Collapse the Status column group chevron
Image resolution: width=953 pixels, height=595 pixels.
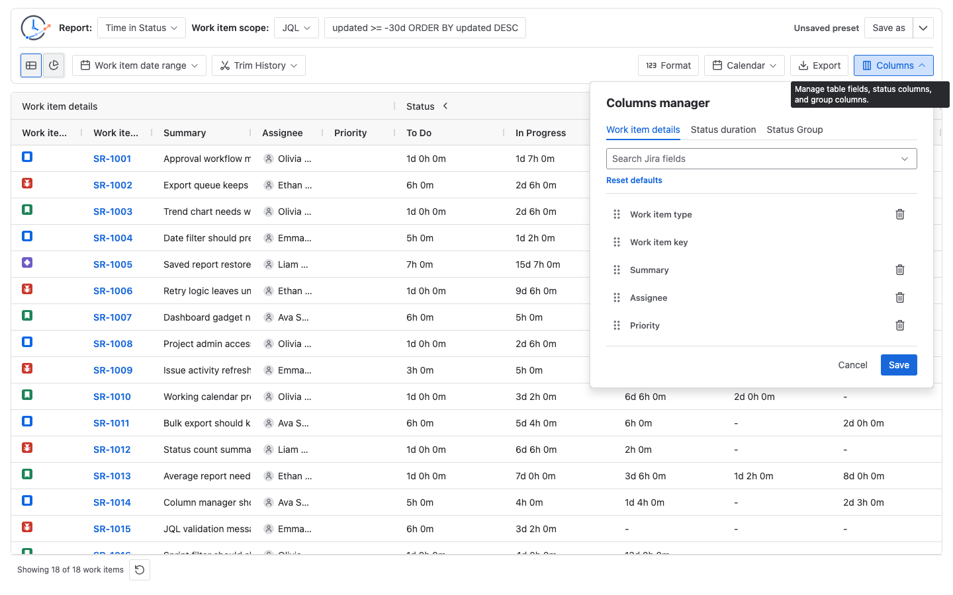[x=445, y=106]
